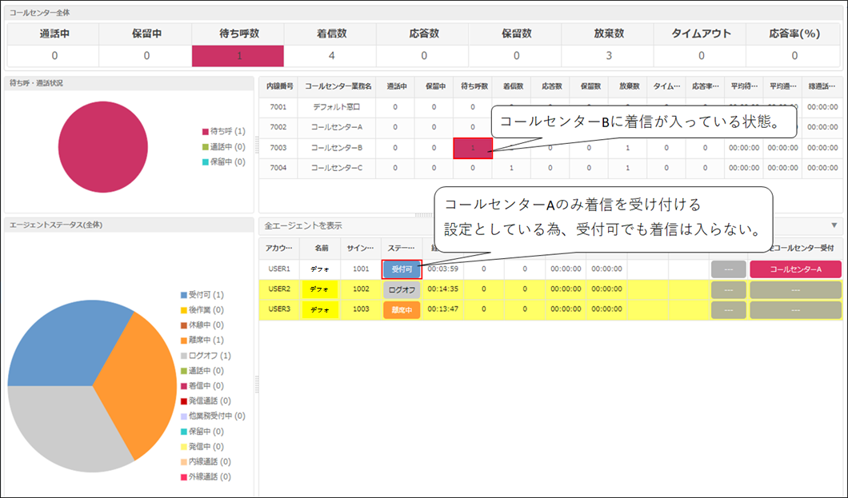
Task: Click the 発信通話 (0) legend entry
Action: [206, 400]
